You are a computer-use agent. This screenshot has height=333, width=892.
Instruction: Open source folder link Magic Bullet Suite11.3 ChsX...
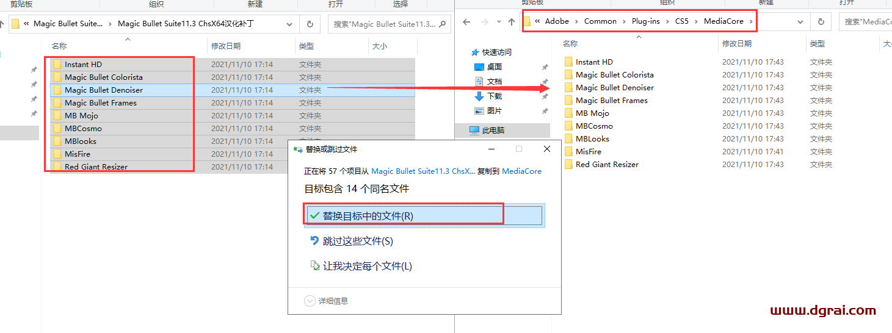423,171
